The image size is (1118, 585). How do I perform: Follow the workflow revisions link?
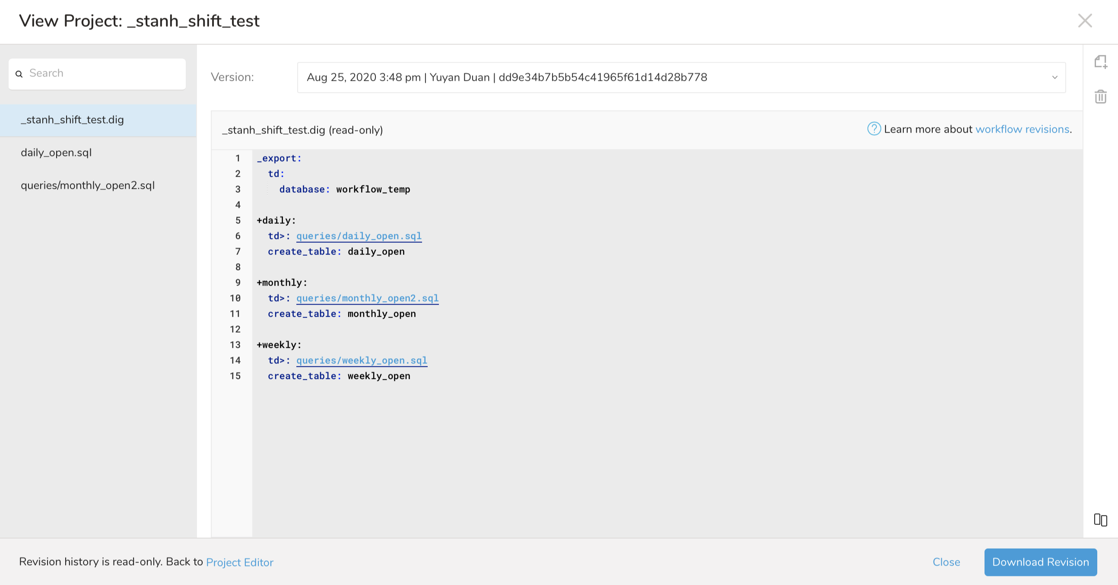1022,129
